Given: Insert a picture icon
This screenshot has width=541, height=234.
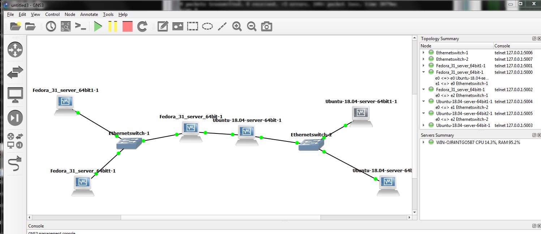Looking at the screenshot, I should 178,26.
